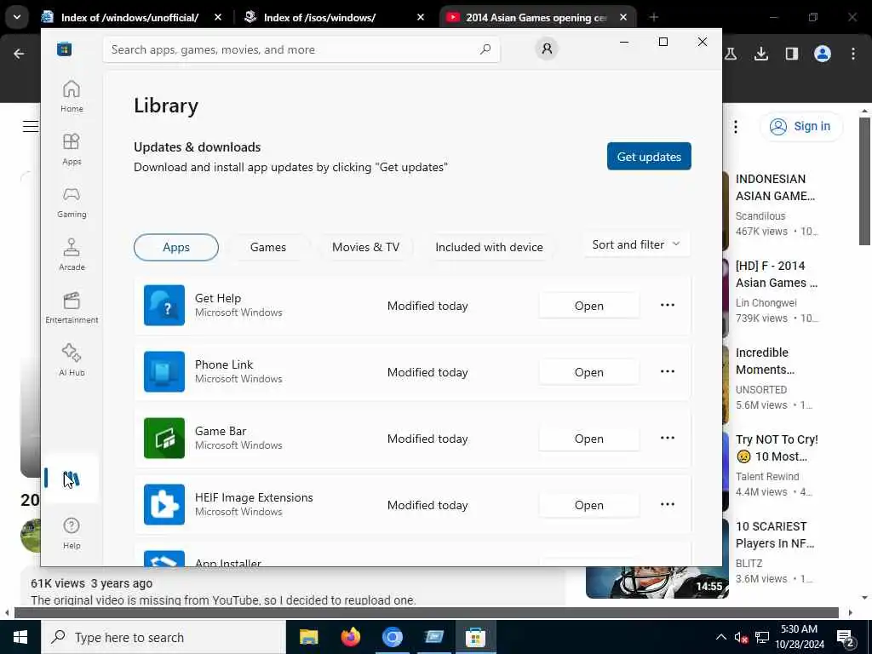Screen dimensions: 872x654
Task: Select the Included with device tab
Action: pyautogui.click(x=489, y=247)
